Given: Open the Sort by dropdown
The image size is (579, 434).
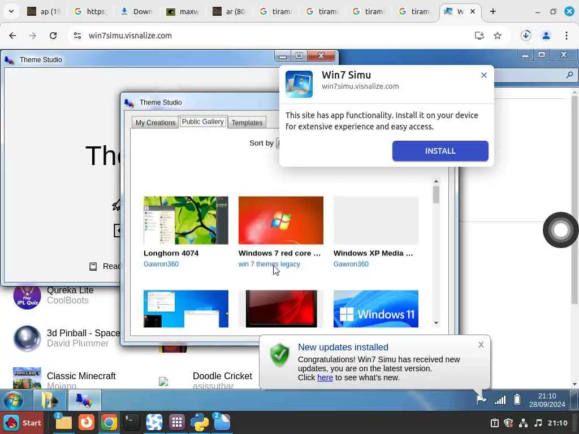Looking at the screenshot, I should (278, 143).
